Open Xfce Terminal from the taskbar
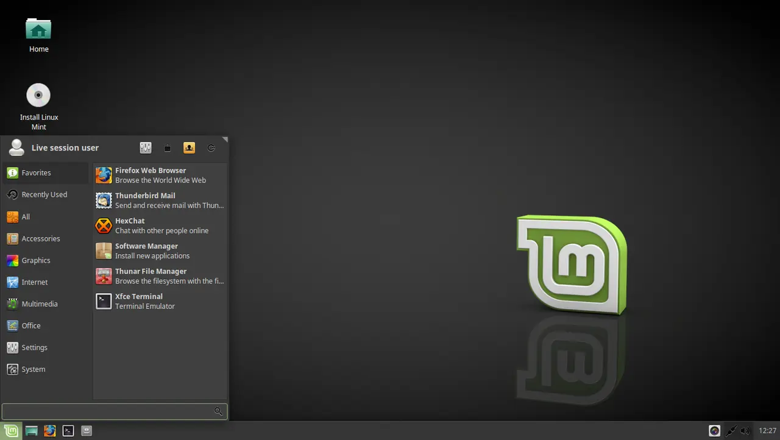The image size is (780, 440). click(x=68, y=431)
